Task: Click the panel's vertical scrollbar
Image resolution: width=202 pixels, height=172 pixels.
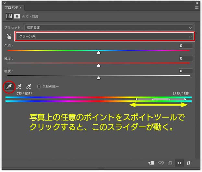Action: coord(197,90)
